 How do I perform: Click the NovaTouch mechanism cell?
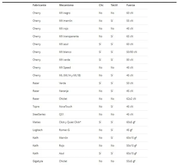pyautogui.click(x=66, y=107)
